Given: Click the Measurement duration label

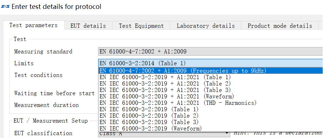Looking at the screenshot, I should tap(47, 105).
